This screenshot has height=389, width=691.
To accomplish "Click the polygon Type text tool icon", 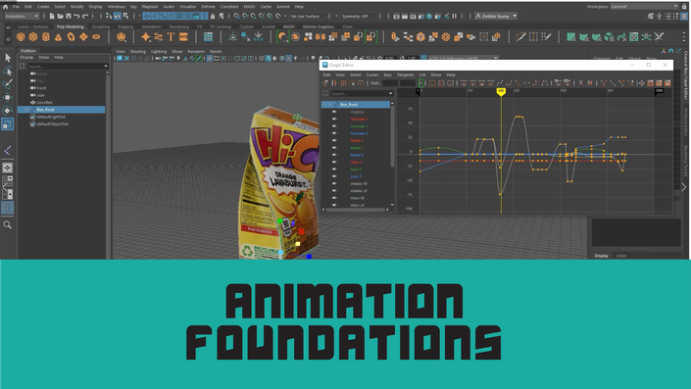I will coord(171,37).
